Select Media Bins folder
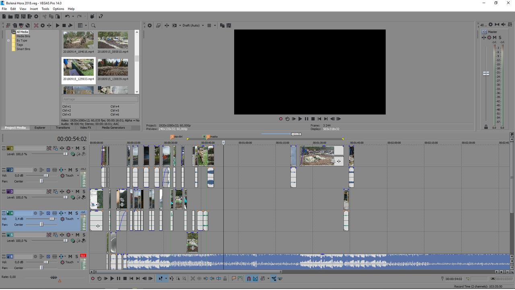The width and height of the screenshot is (515, 290). 23,36
